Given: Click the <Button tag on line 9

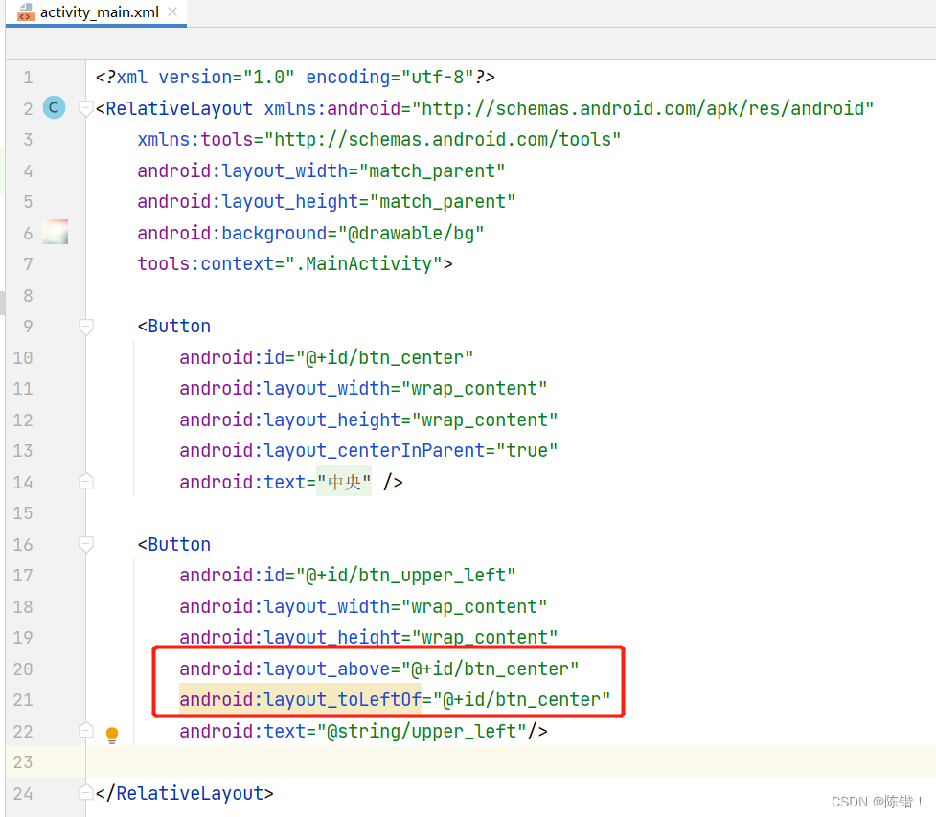Looking at the screenshot, I should click(x=174, y=327).
